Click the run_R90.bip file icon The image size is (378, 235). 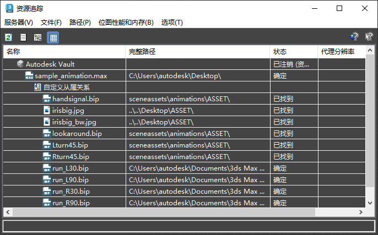(47, 203)
